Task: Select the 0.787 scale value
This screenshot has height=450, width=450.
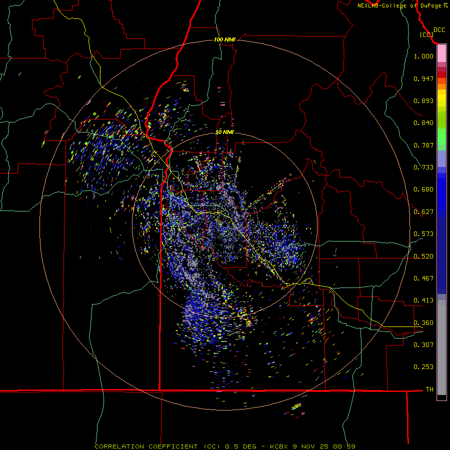Action: pos(423,145)
